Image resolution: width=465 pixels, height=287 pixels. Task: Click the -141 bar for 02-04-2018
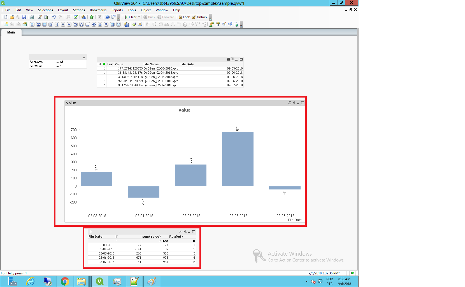click(144, 192)
